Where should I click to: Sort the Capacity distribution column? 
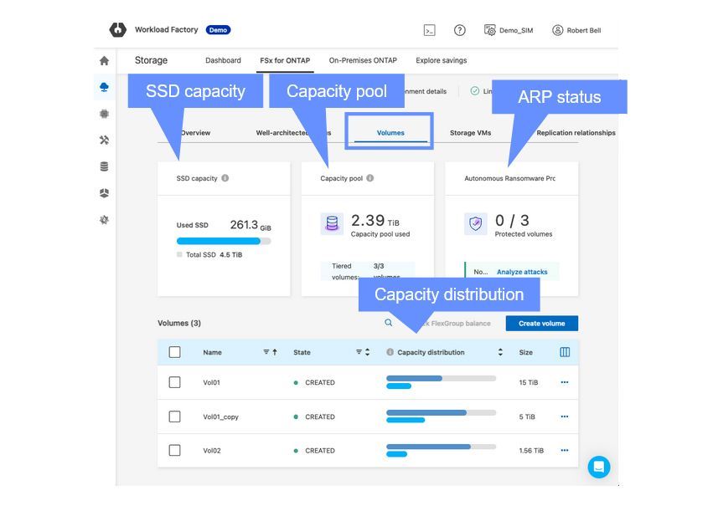coord(500,352)
